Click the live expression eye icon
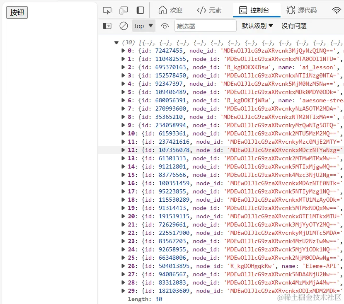The width and height of the screenshot is (344, 304). pos(165,26)
